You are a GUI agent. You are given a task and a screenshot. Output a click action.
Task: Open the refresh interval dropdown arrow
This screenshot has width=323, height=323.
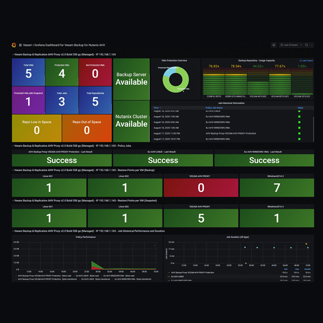coord(312,45)
